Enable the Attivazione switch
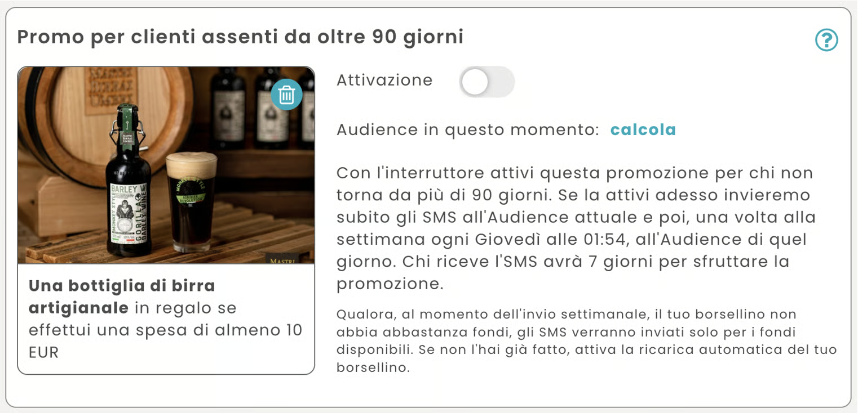 [487, 82]
